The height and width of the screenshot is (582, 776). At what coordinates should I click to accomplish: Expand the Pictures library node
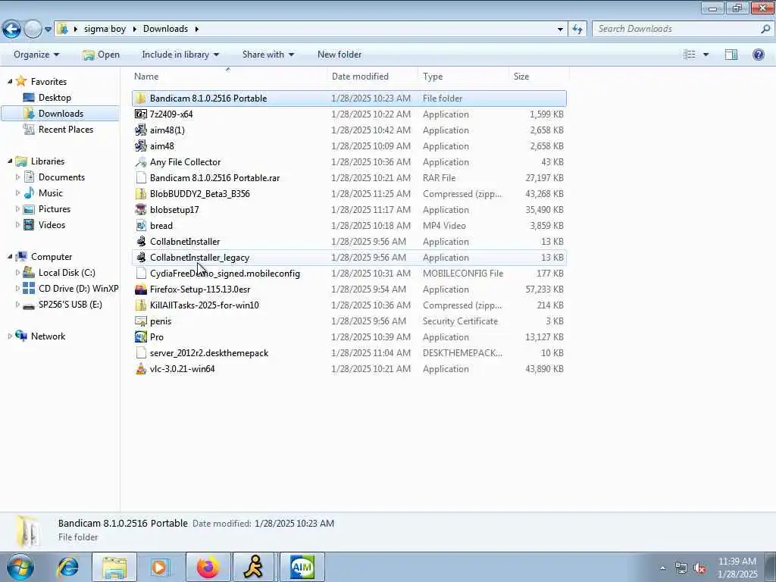pos(18,209)
